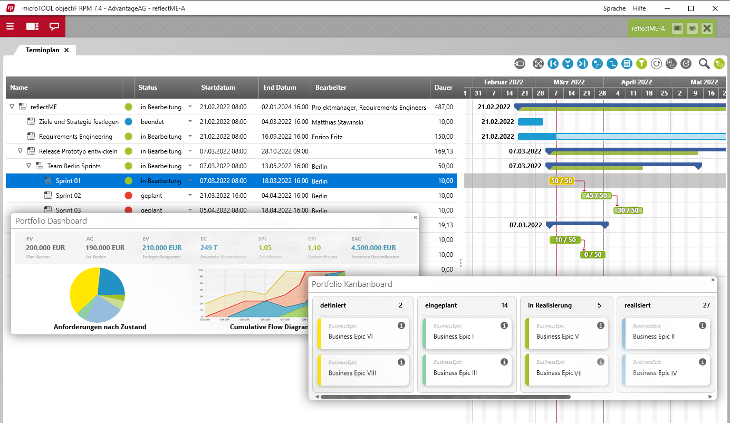730x423 pixels.
Task: Open the hamburger main menu
Action: click(10, 26)
